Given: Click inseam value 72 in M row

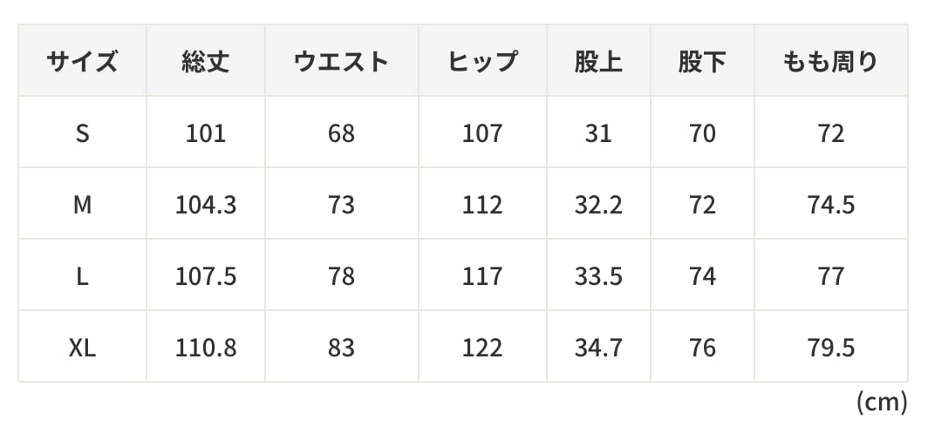Looking at the screenshot, I should tap(702, 205).
